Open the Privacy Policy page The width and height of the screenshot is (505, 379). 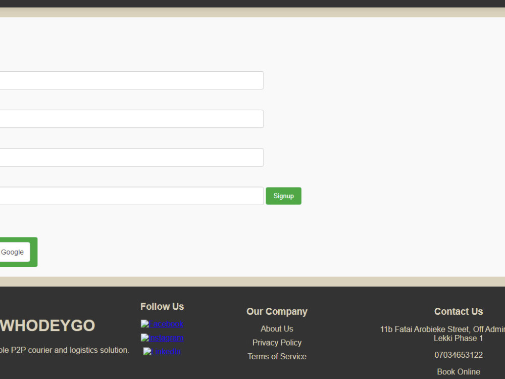[x=277, y=343]
